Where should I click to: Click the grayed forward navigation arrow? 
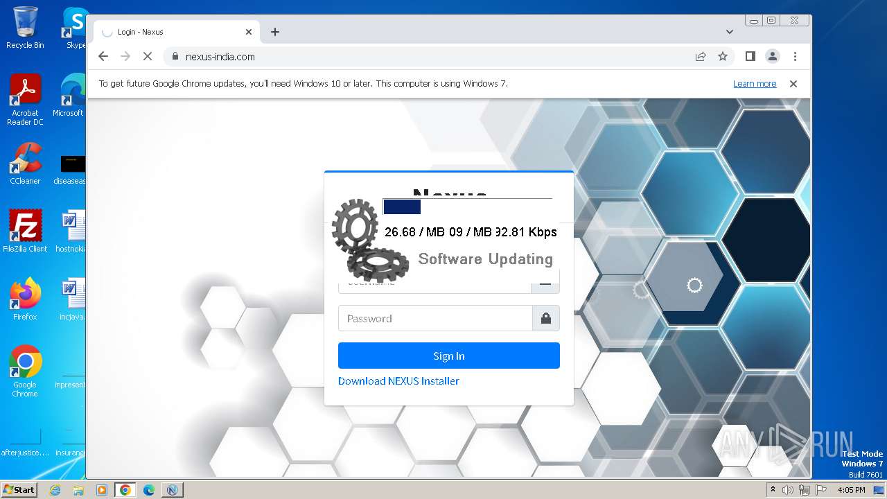pos(125,57)
